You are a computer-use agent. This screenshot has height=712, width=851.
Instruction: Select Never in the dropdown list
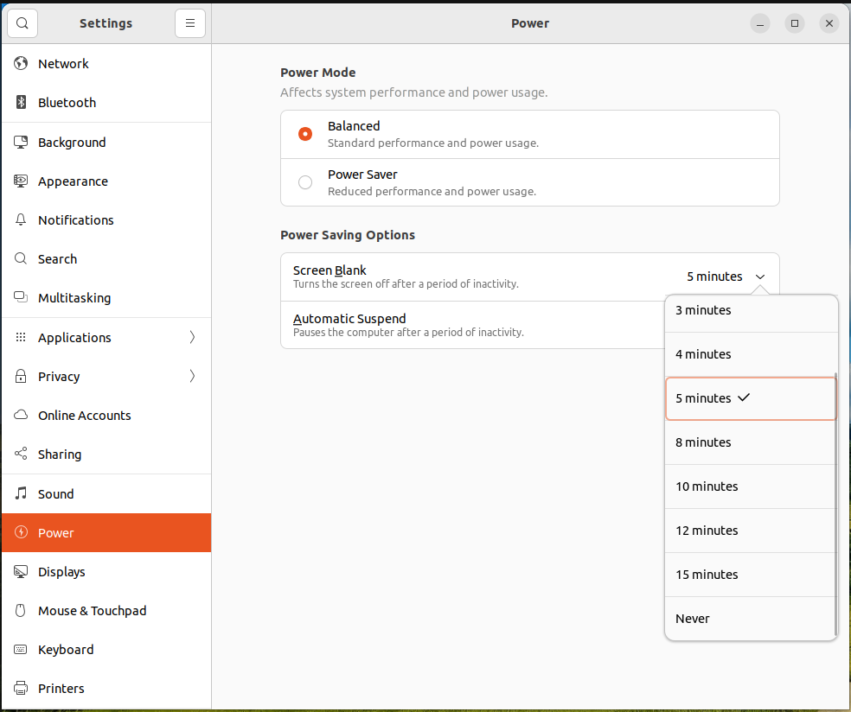point(750,618)
